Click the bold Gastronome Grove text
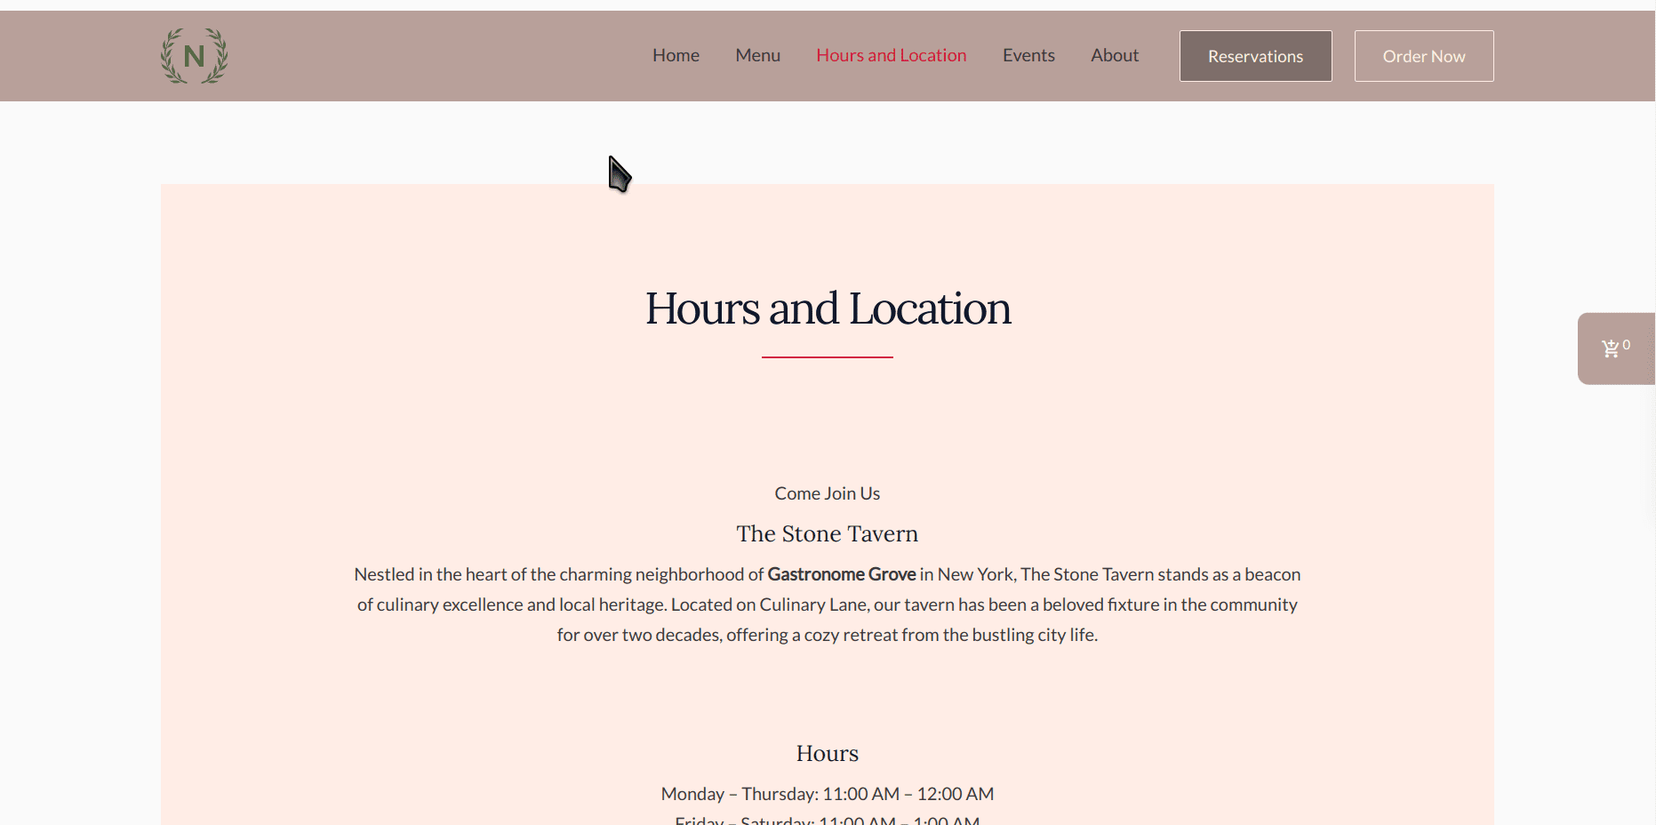Screen dimensions: 1656x825 coord(841,574)
